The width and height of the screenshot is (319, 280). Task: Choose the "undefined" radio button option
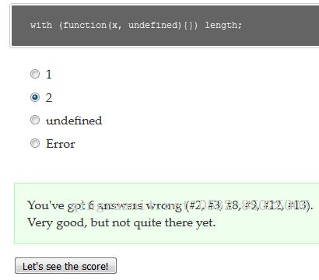35,120
